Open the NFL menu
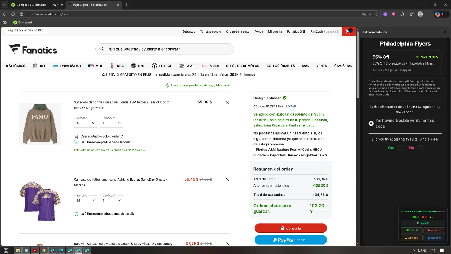This screenshot has width=451, height=254. [x=39, y=66]
